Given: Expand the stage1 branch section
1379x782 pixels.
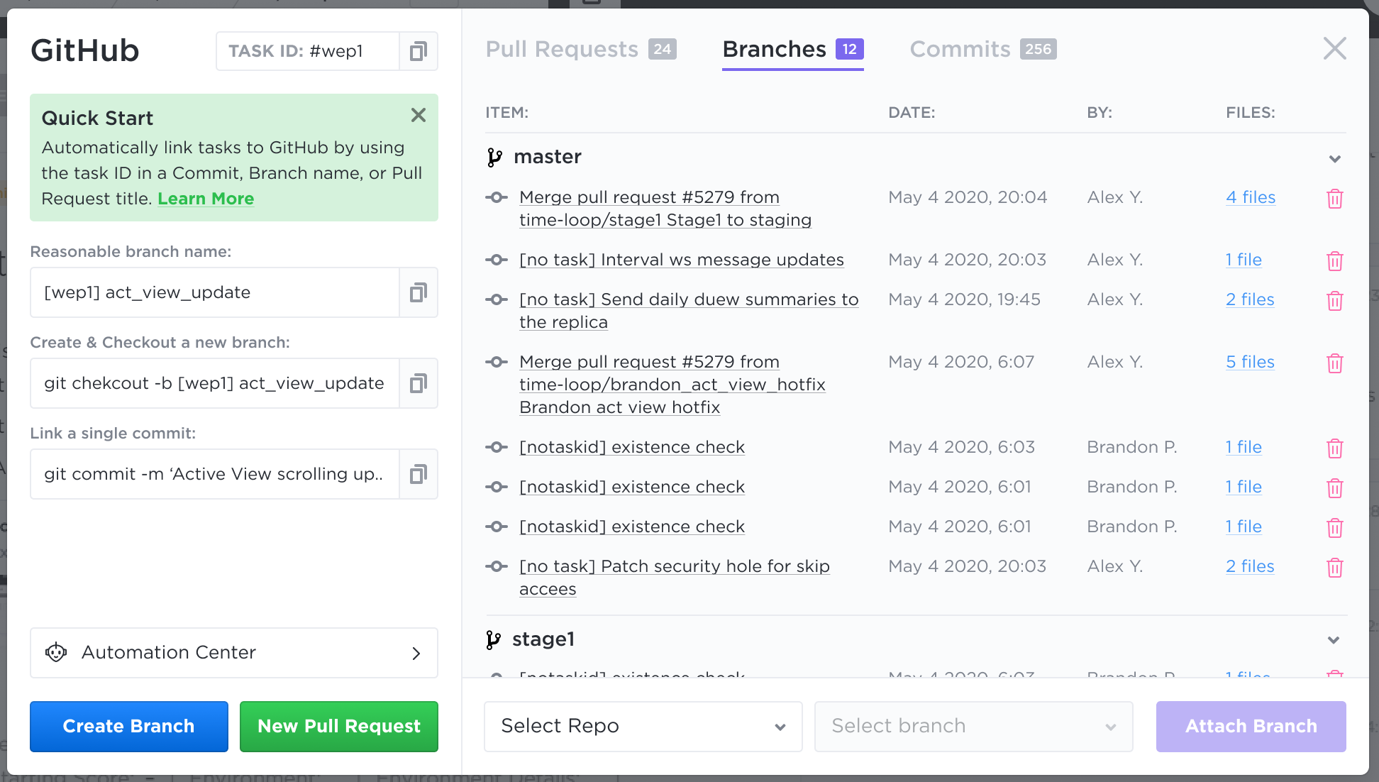Looking at the screenshot, I should pos(1335,639).
